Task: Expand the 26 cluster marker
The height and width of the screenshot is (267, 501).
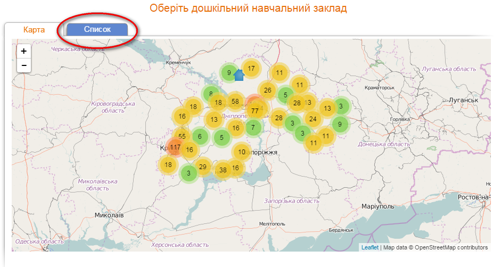Action: pos(268,90)
